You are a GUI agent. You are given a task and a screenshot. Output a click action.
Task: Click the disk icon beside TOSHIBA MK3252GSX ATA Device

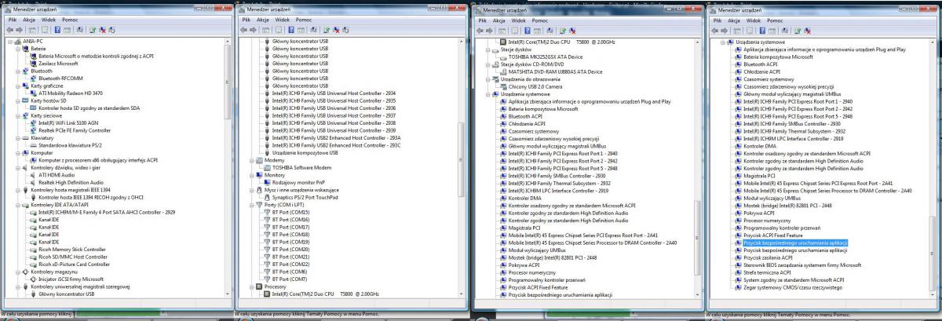503,57
